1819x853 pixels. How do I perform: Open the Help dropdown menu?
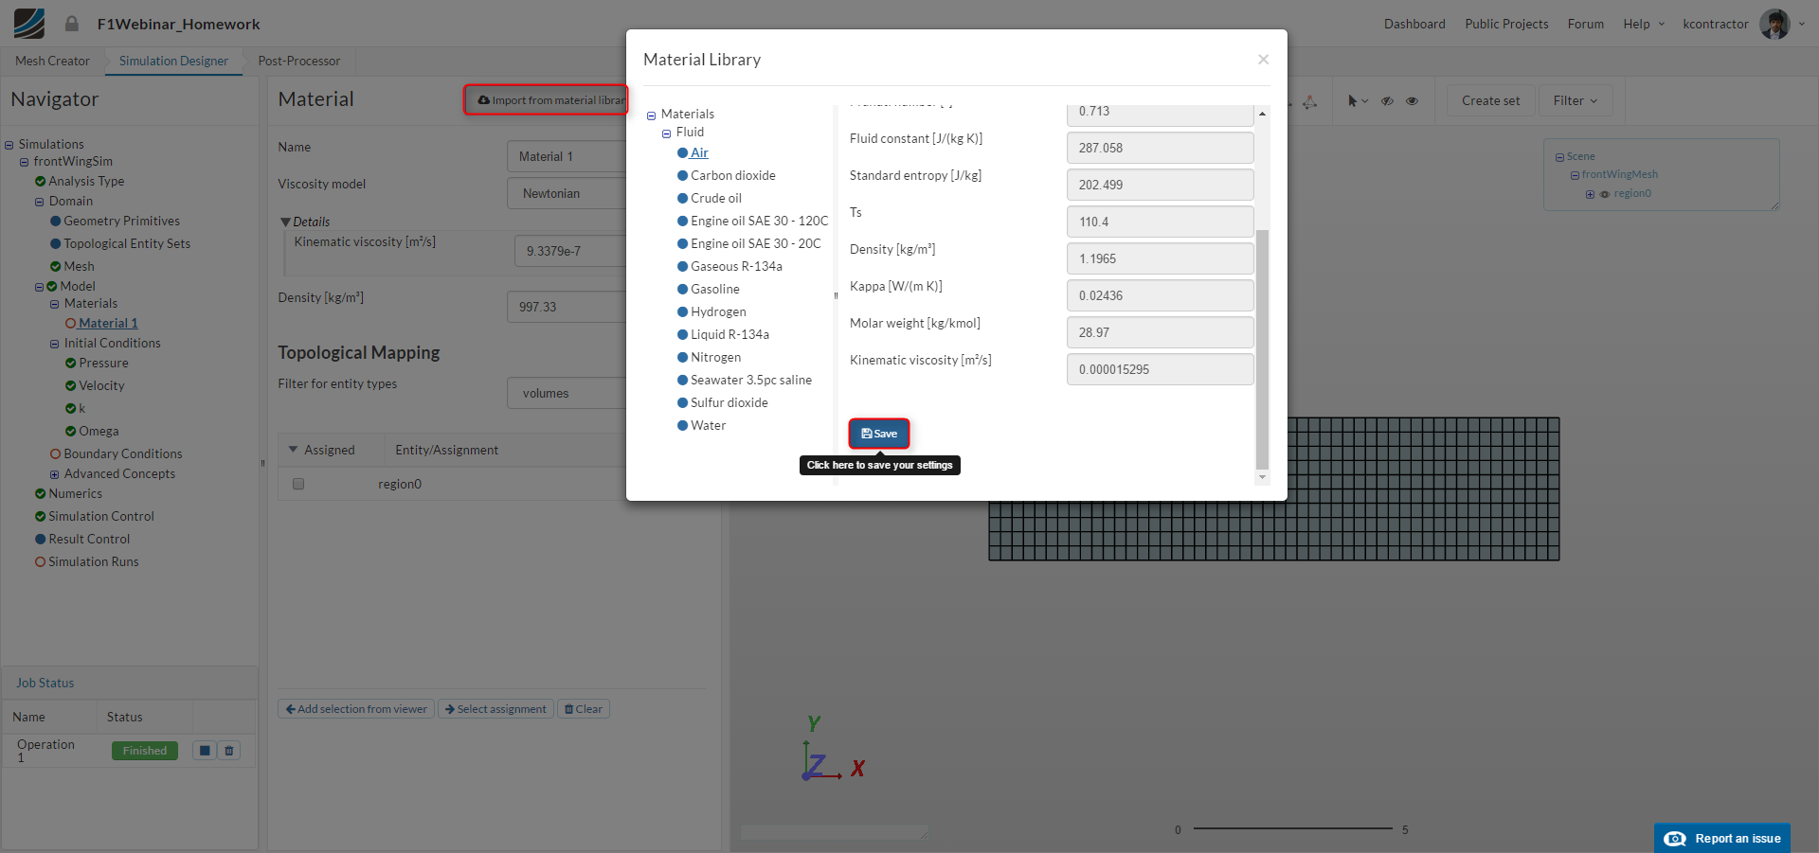pos(1644,24)
